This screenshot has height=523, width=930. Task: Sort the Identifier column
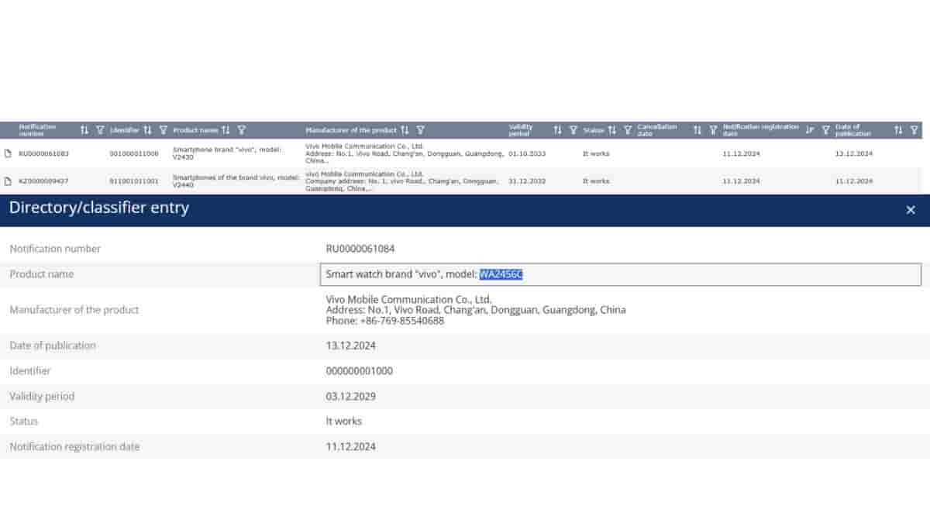coord(147,130)
